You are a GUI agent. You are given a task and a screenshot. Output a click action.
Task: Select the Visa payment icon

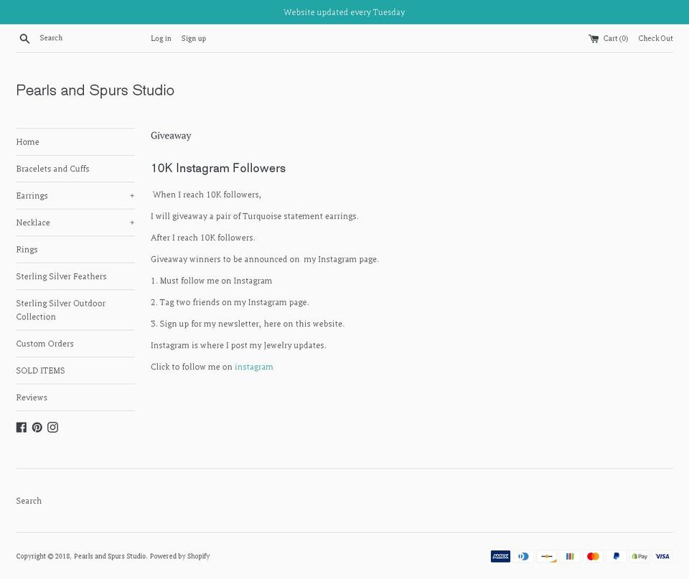point(662,556)
